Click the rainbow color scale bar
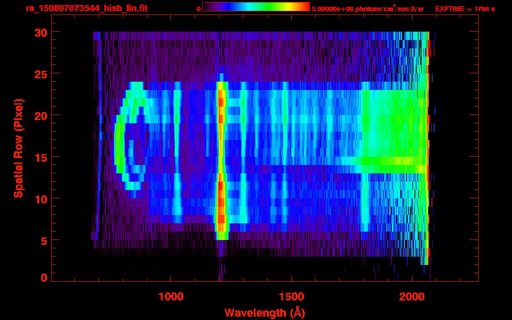This screenshot has height=320, width=512. [256, 7]
